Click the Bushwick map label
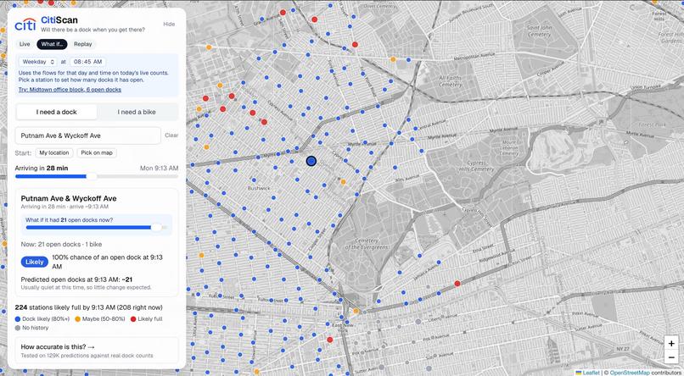The width and height of the screenshot is (684, 376). point(259,189)
